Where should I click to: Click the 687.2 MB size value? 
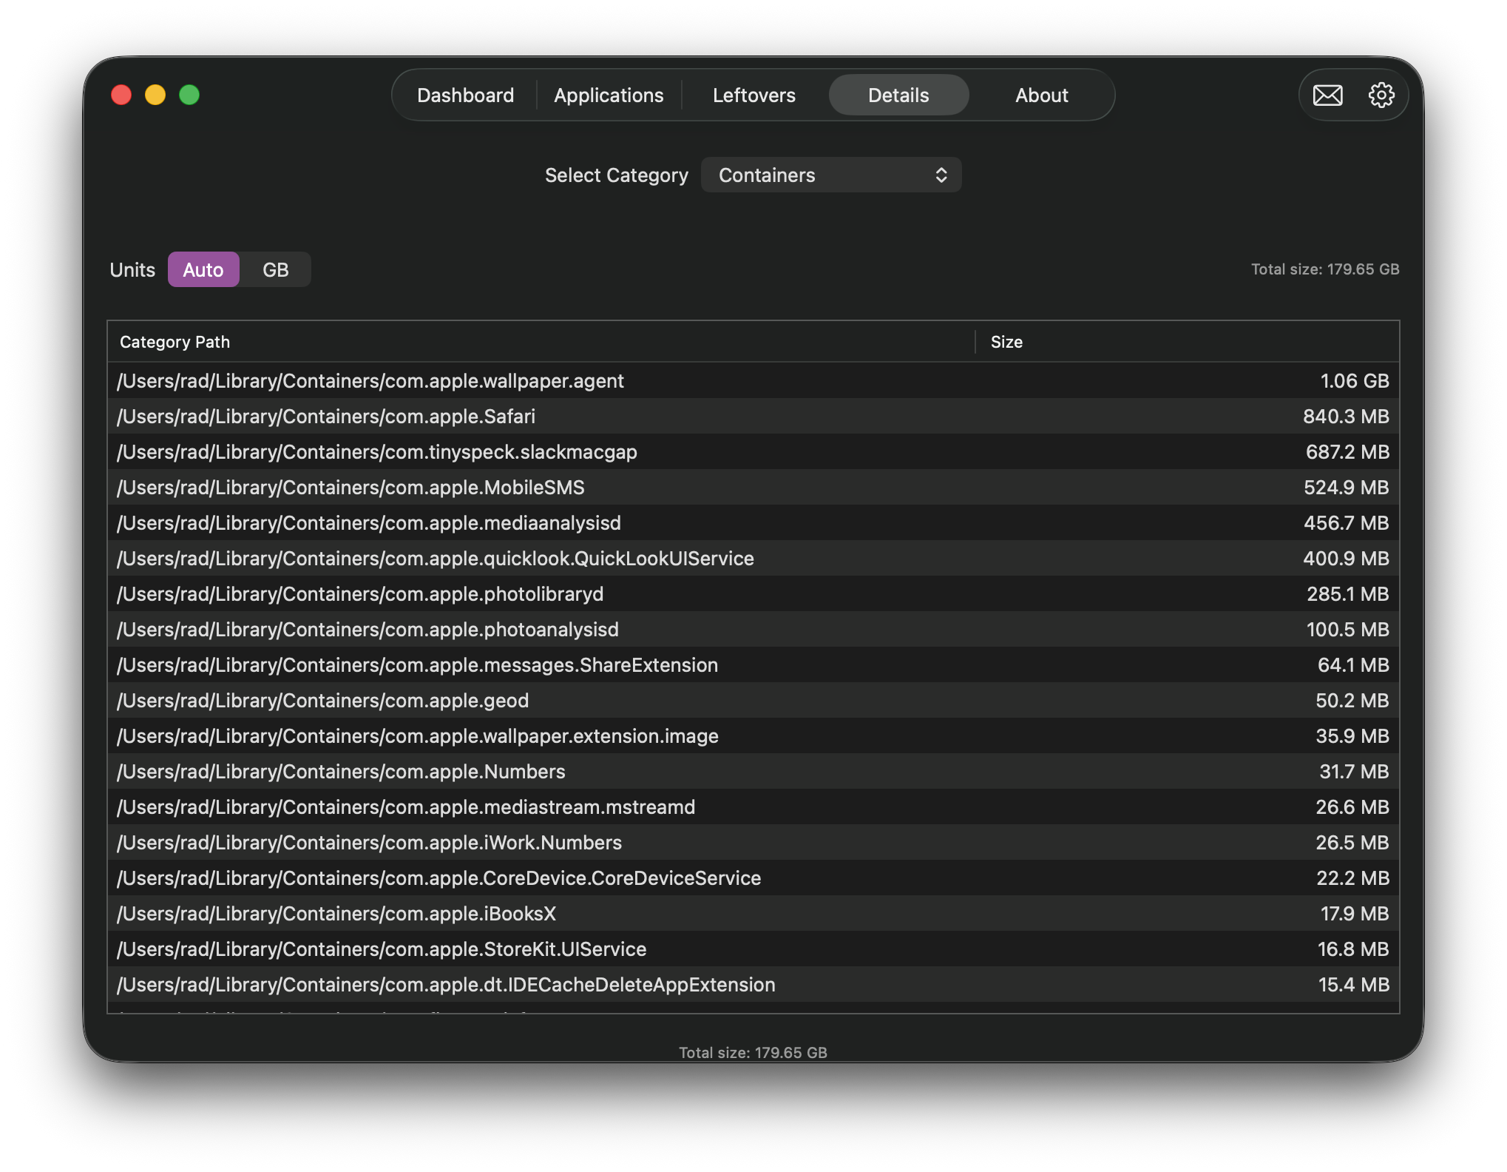[1347, 452]
